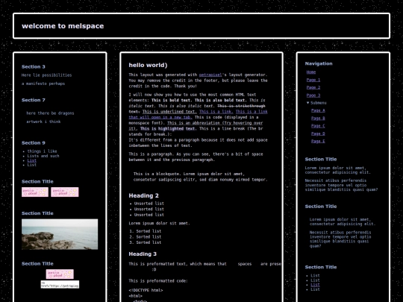The width and height of the screenshot is (403, 302).
Task: Click the centered pink badge under last Section Title
Action: click(x=60, y=274)
